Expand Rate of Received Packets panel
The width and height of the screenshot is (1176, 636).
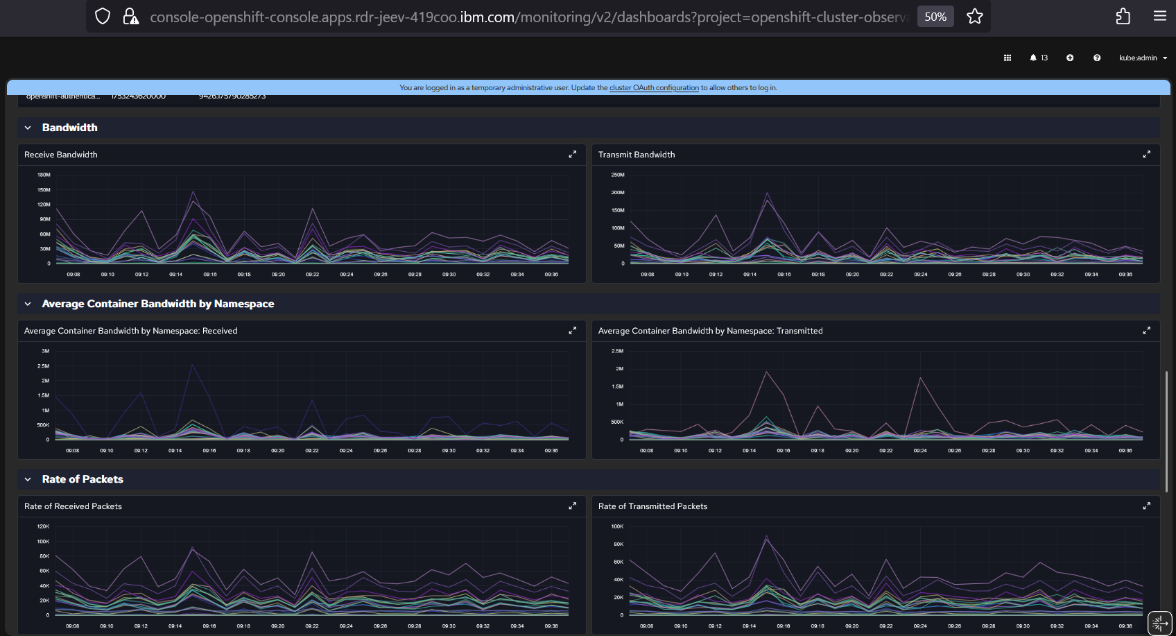click(572, 506)
